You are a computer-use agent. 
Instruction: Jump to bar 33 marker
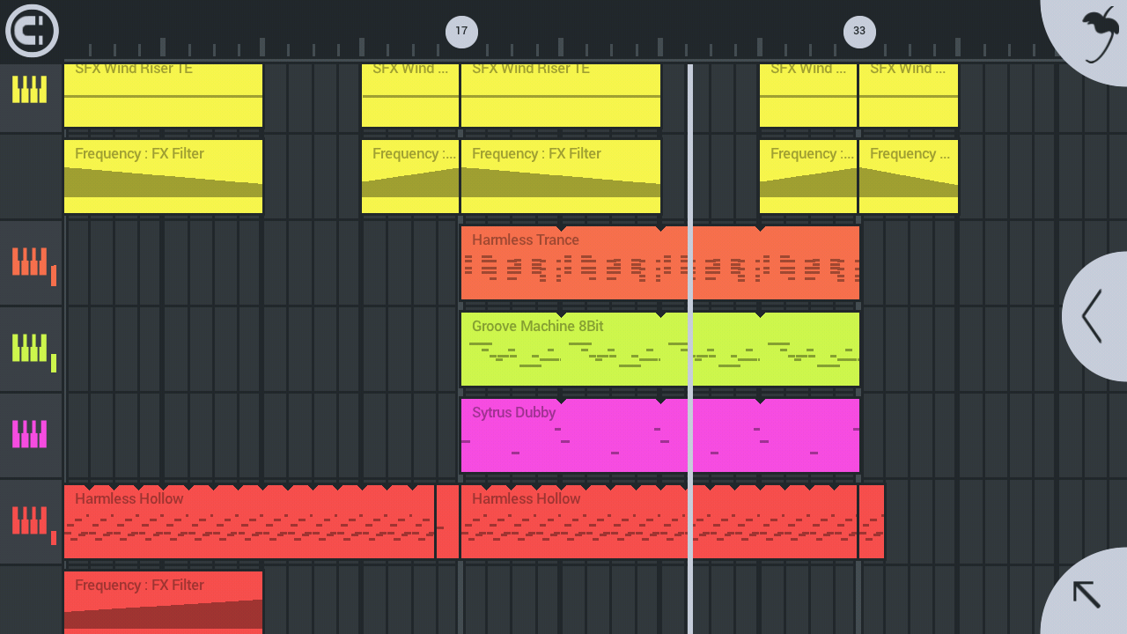point(859,32)
